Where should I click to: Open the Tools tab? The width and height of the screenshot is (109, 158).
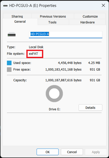[52, 22]
